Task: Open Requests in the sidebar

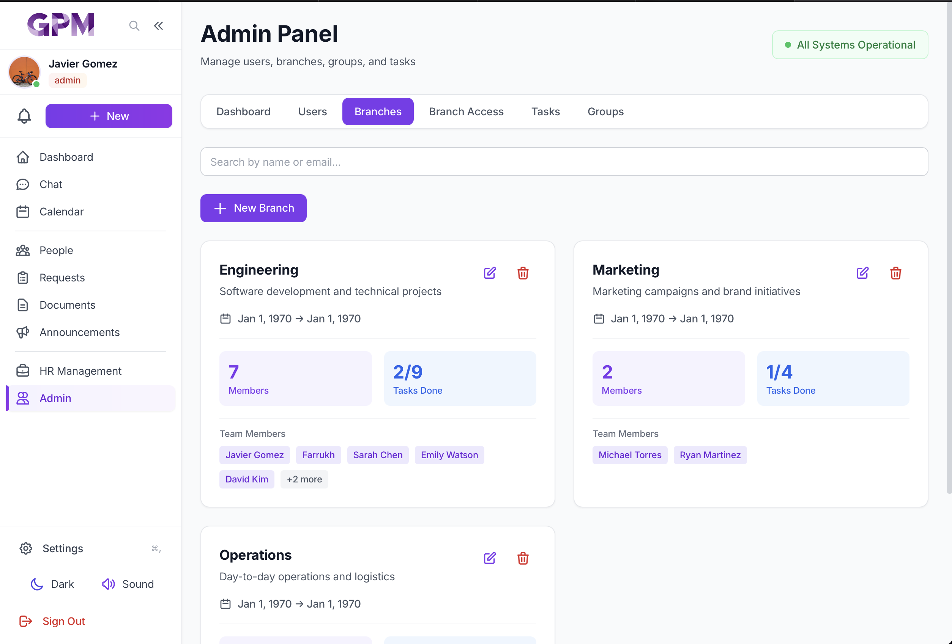Action: (91, 278)
